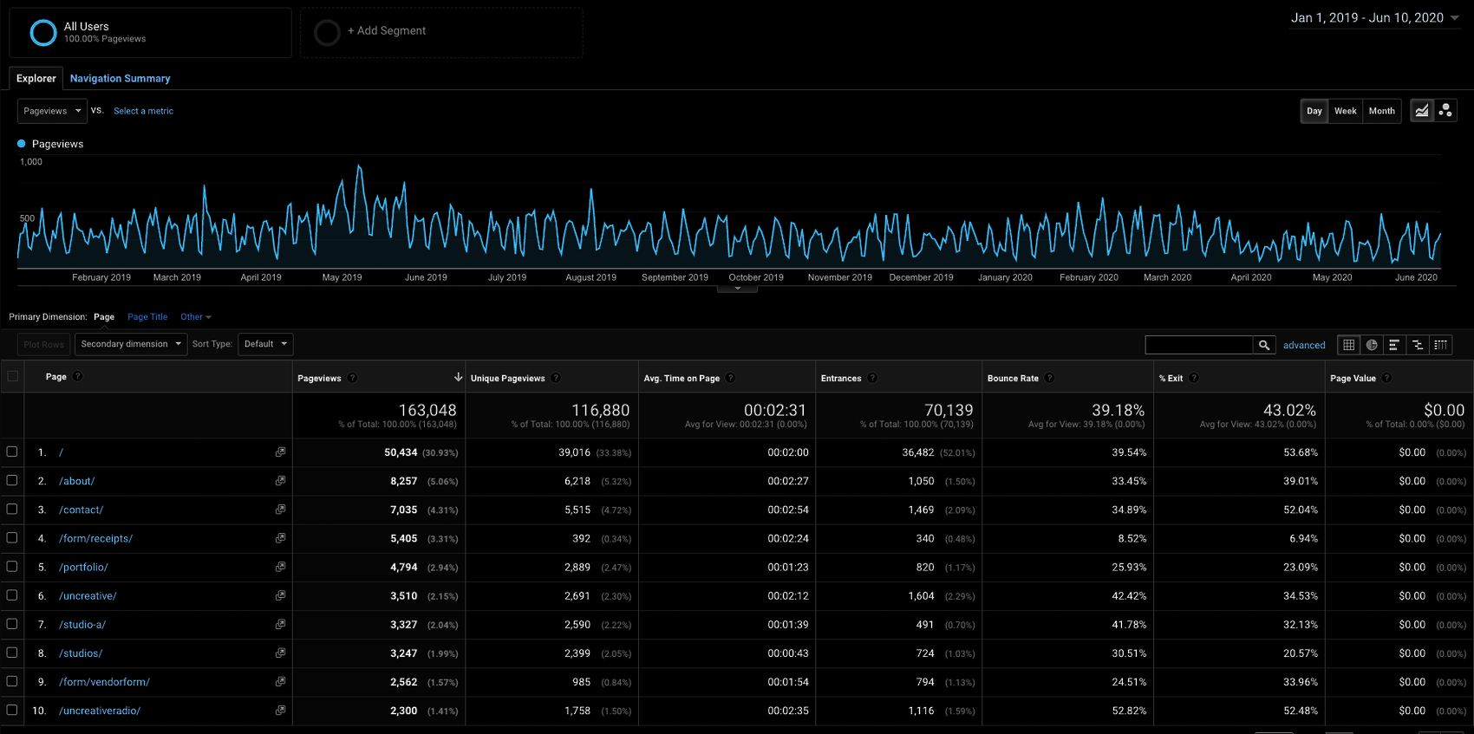This screenshot has height=734, width=1474.
Task: Open the Pageviews metric dropdown
Action: (52, 111)
